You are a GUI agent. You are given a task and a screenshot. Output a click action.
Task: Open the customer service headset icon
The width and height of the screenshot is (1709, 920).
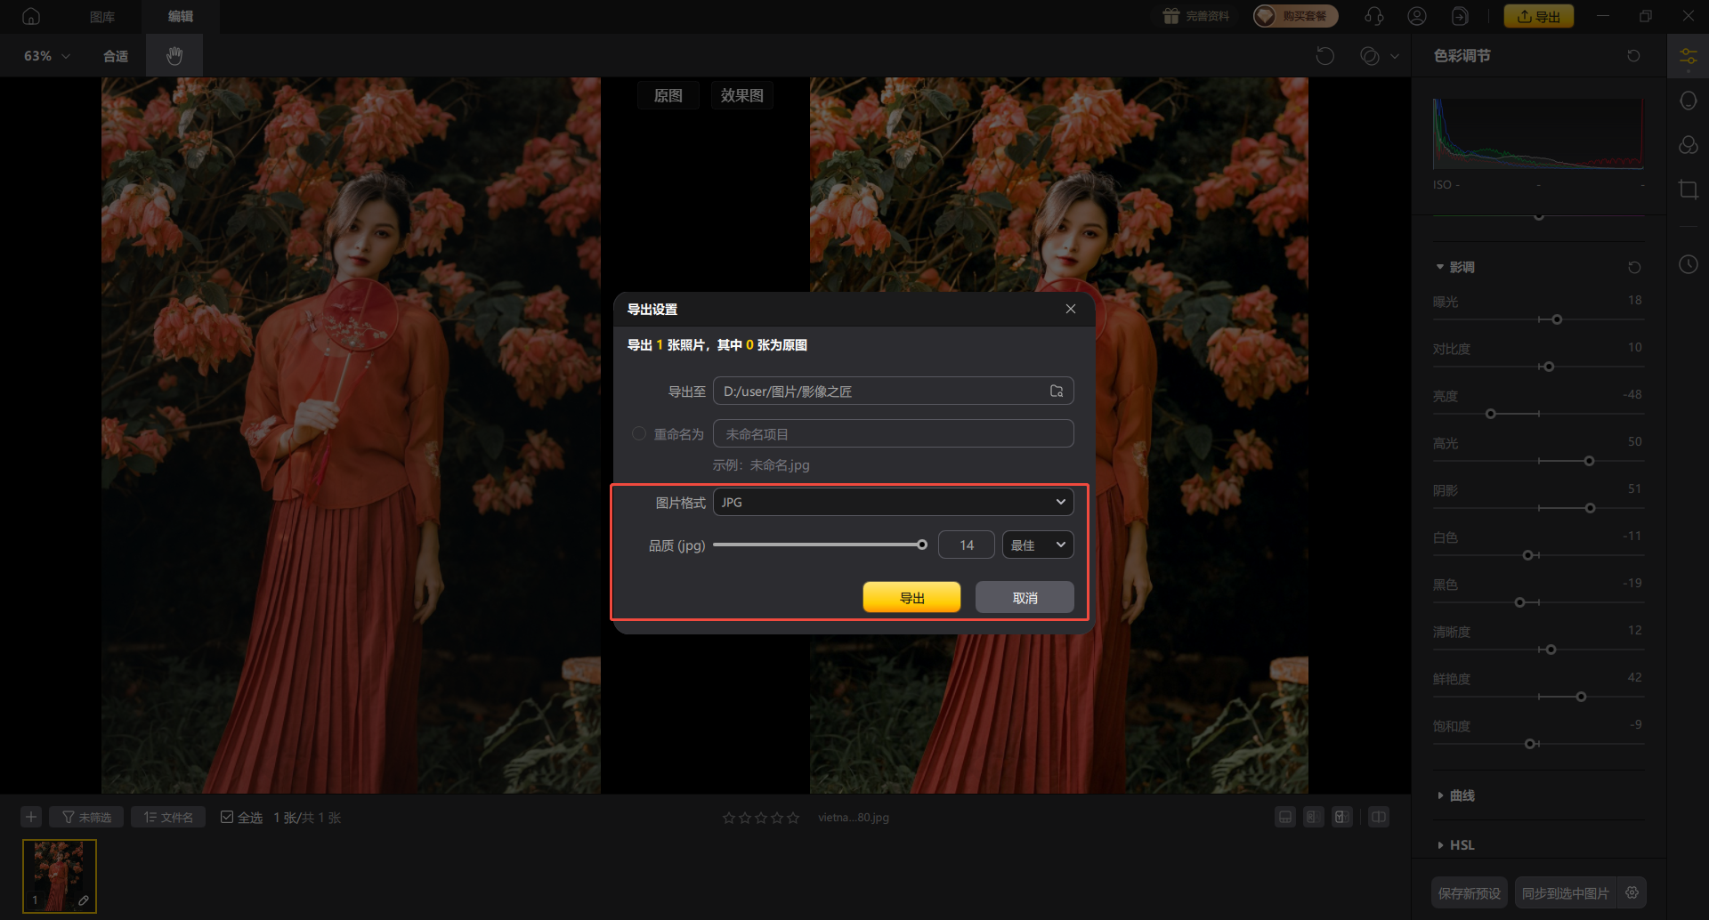point(1373,16)
